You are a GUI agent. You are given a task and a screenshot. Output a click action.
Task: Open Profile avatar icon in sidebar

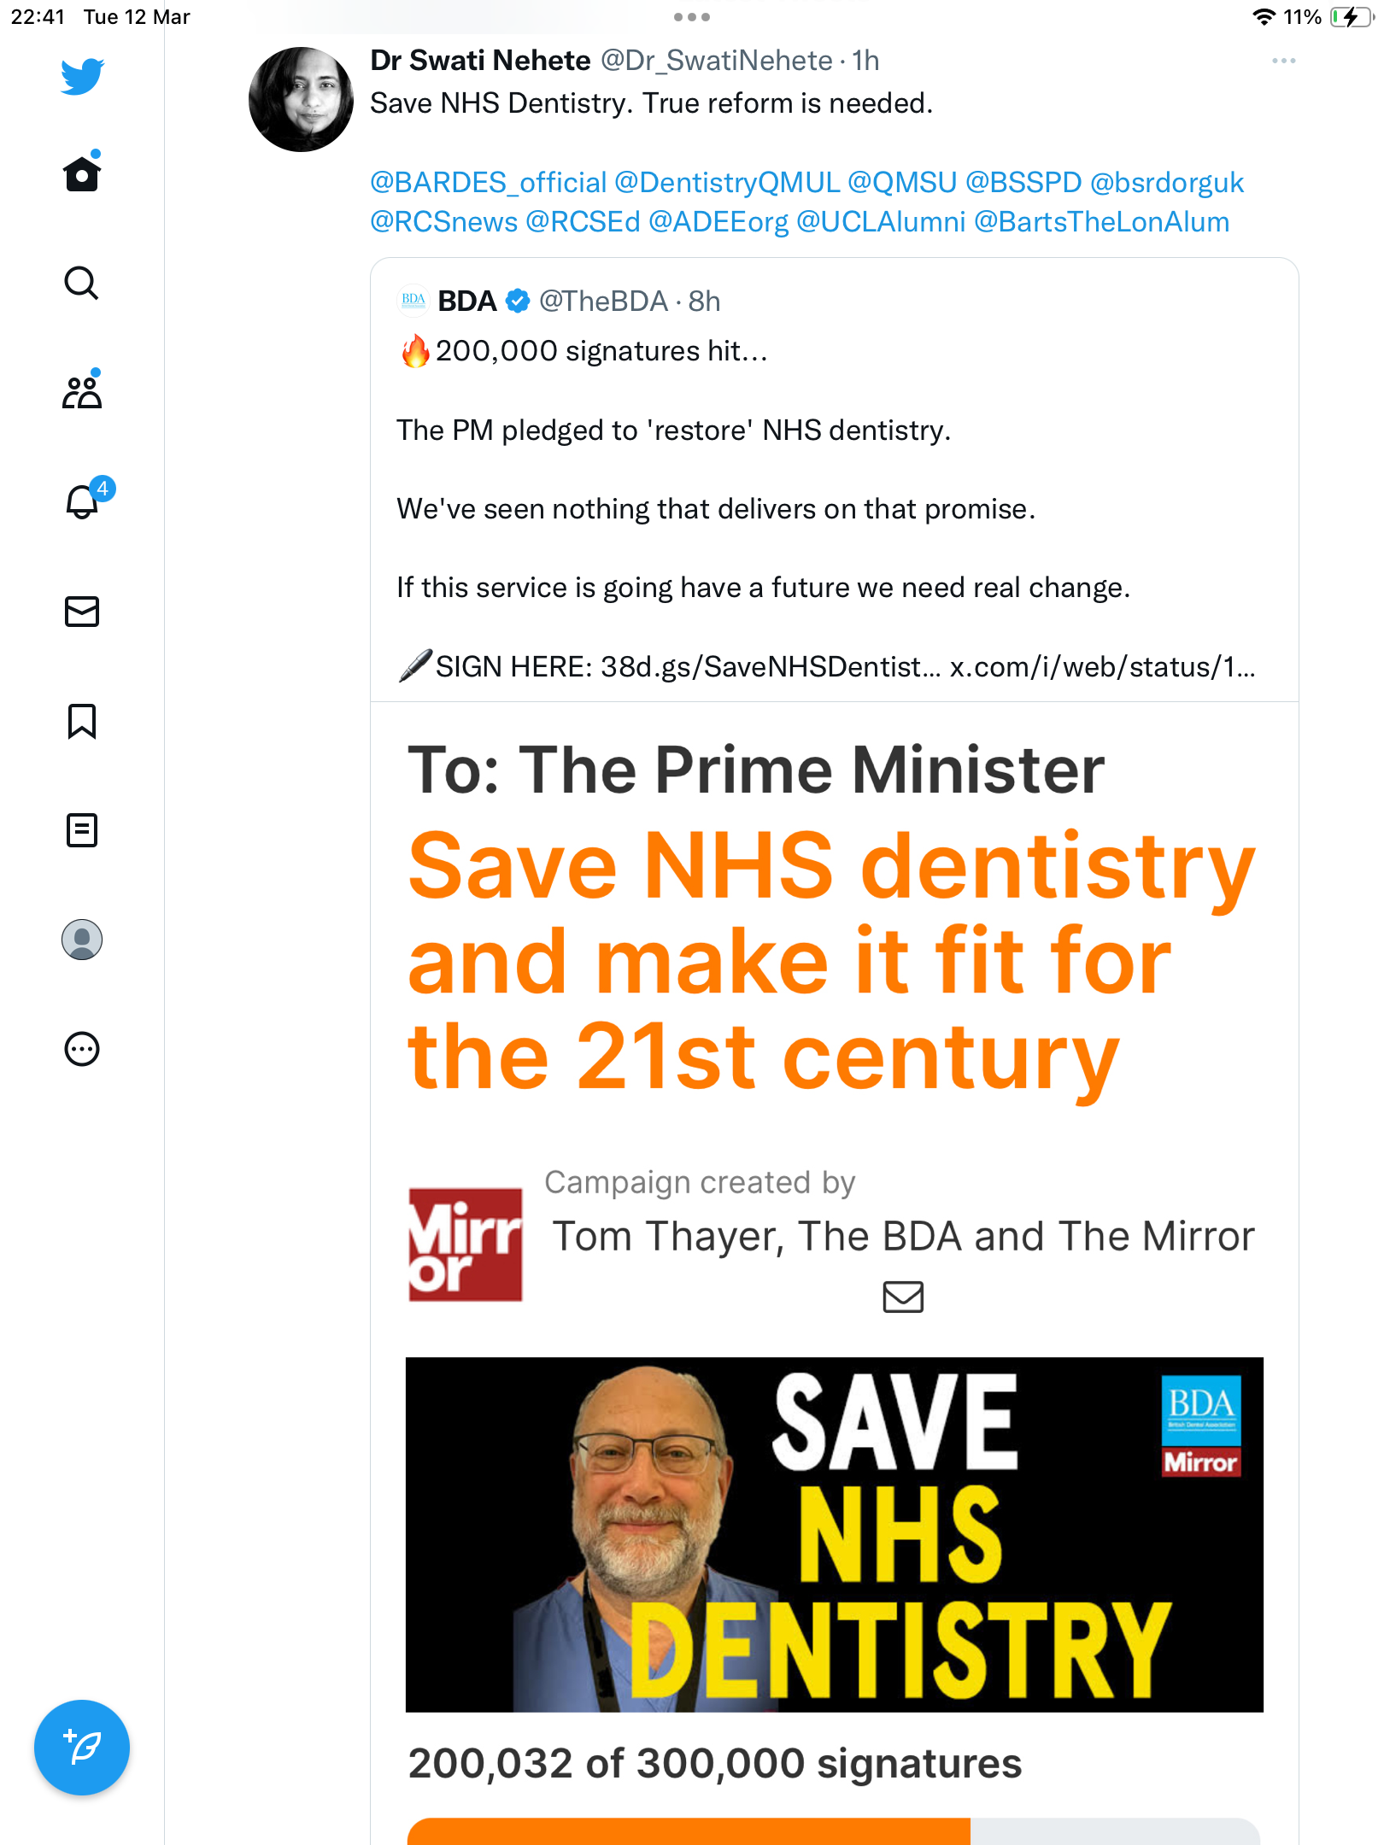coord(82,940)
